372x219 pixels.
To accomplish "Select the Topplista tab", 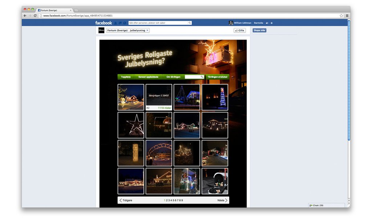I will tap(126, 77).
